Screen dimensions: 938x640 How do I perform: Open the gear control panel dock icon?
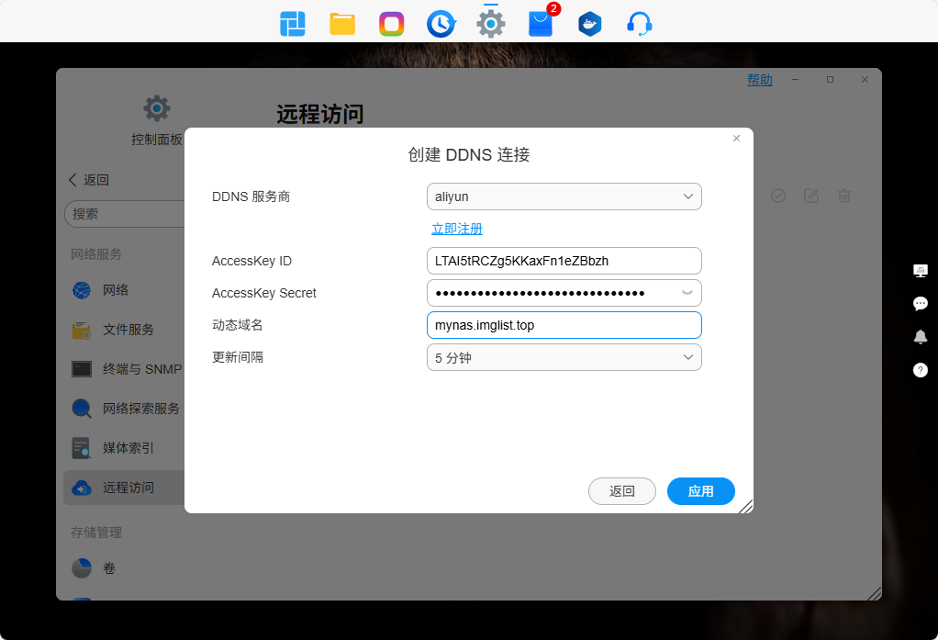(491, 24)
